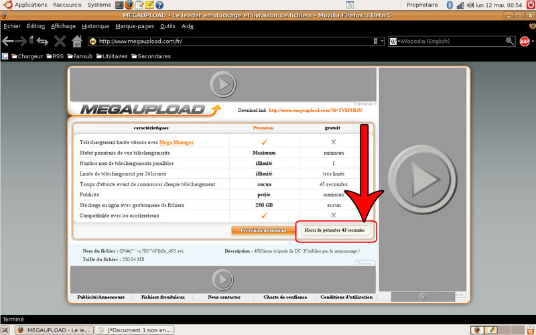Image resolution: width=536 pixels, height=335 pixels.
Task: Open the Conditions d'utilisation footer link
Action: click(346, 297)
